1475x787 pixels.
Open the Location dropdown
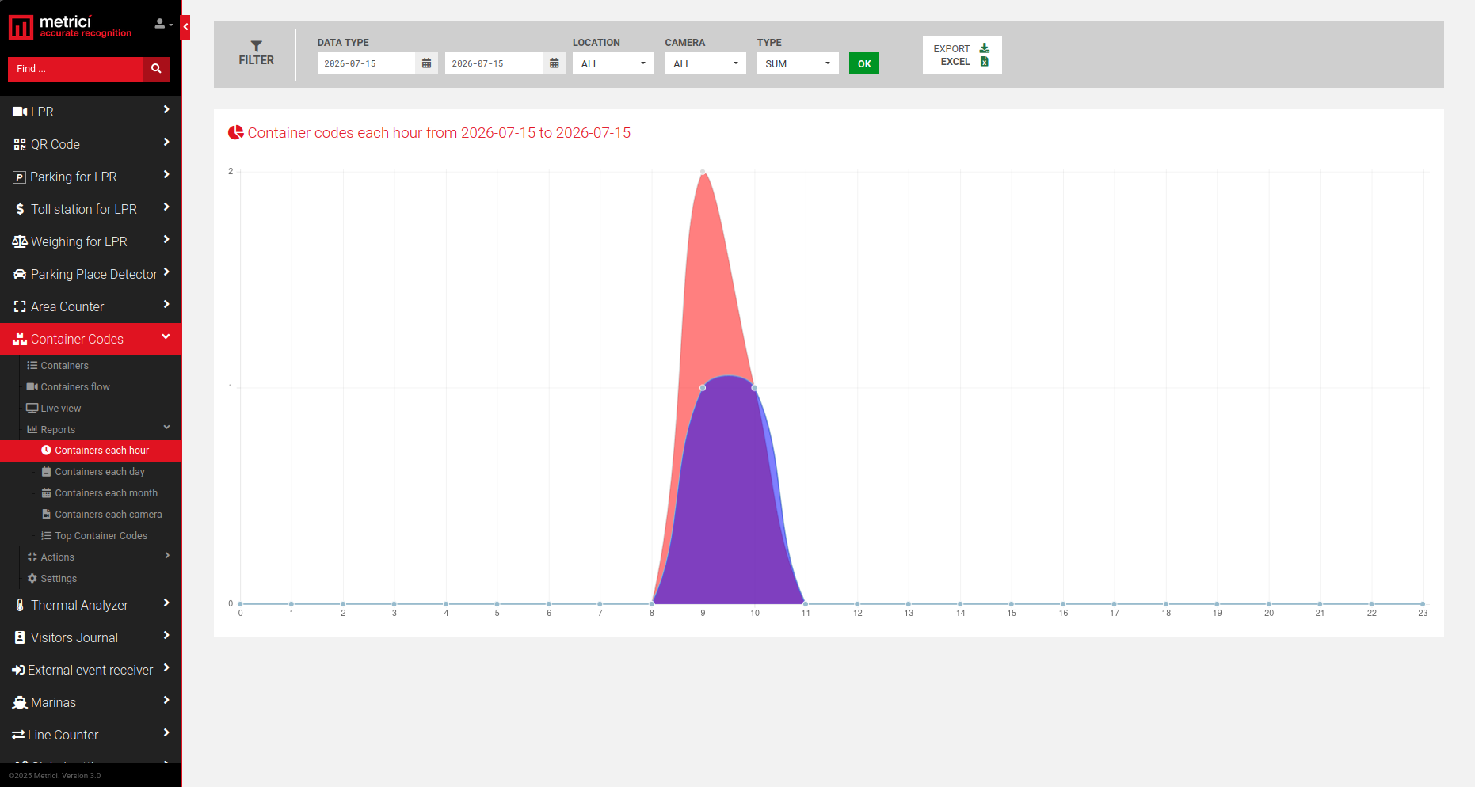tap(613, 63)
